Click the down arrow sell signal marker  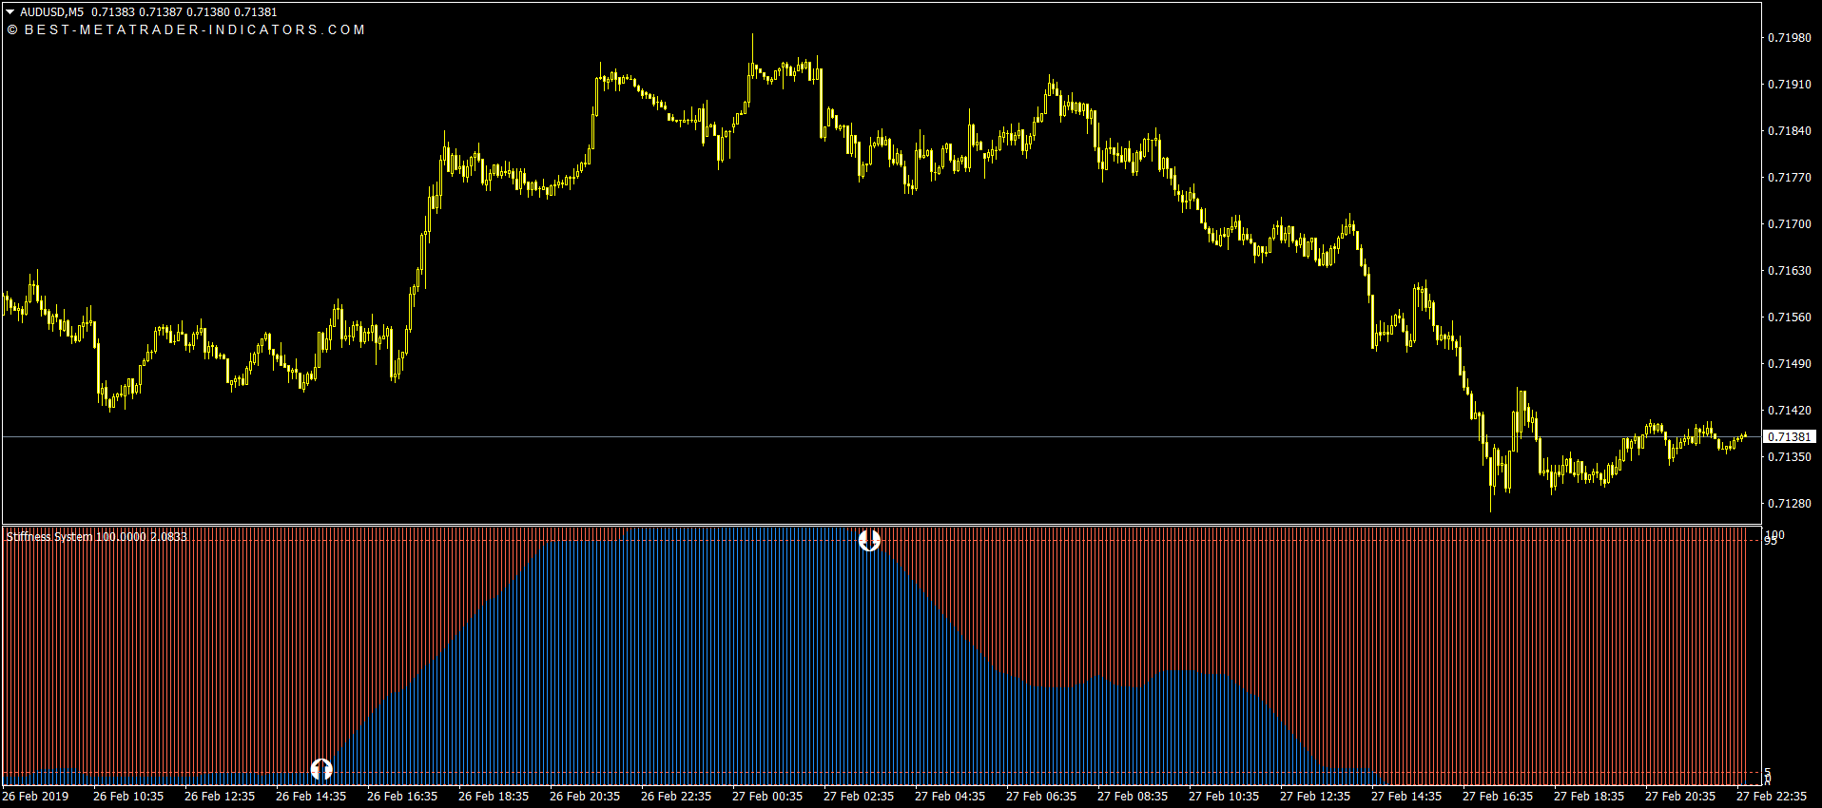point(869,540)
